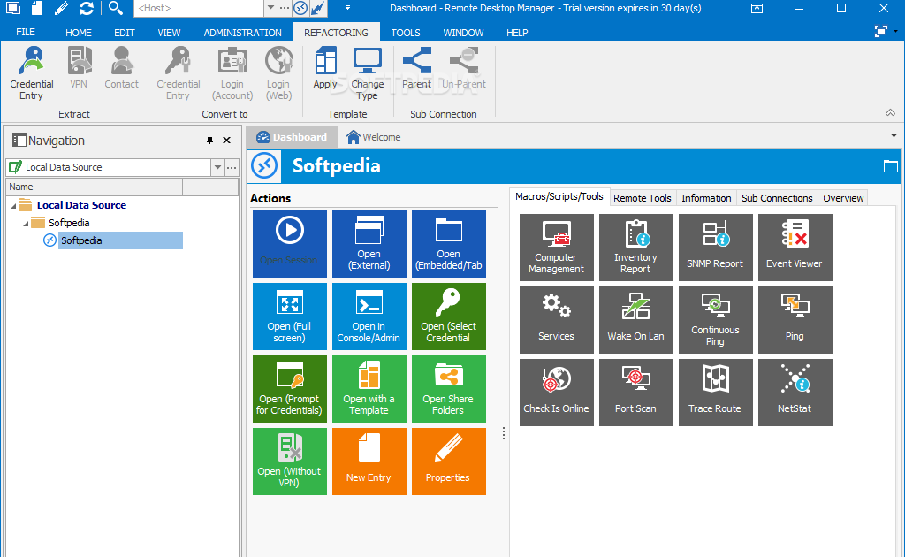
Task: Collapse the Local Data Source tree node
Action: [13, 205]
